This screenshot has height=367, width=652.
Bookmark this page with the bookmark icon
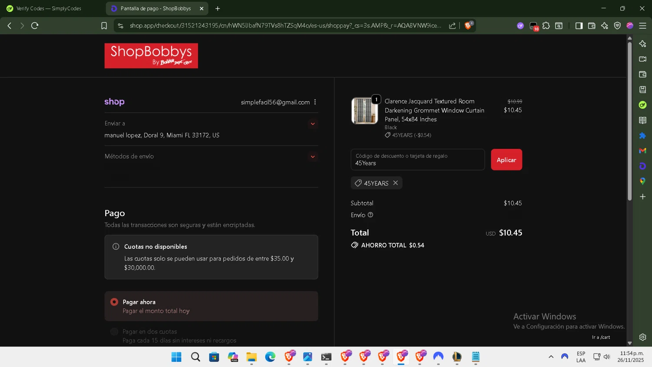[x=104, y=26]
